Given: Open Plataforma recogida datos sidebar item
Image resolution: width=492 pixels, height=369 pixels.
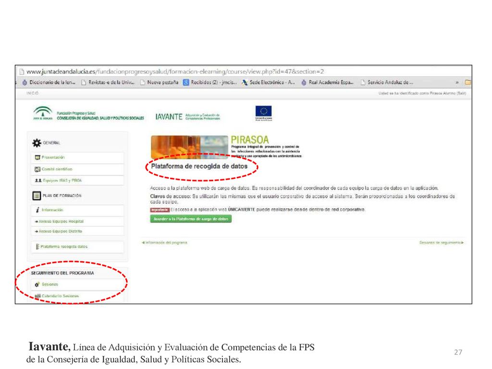Looking at the screenshot, I should 77,246.
